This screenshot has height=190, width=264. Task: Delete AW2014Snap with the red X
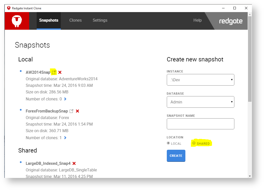[60, 72]
